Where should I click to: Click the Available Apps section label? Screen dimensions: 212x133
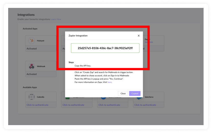[30, 87]
